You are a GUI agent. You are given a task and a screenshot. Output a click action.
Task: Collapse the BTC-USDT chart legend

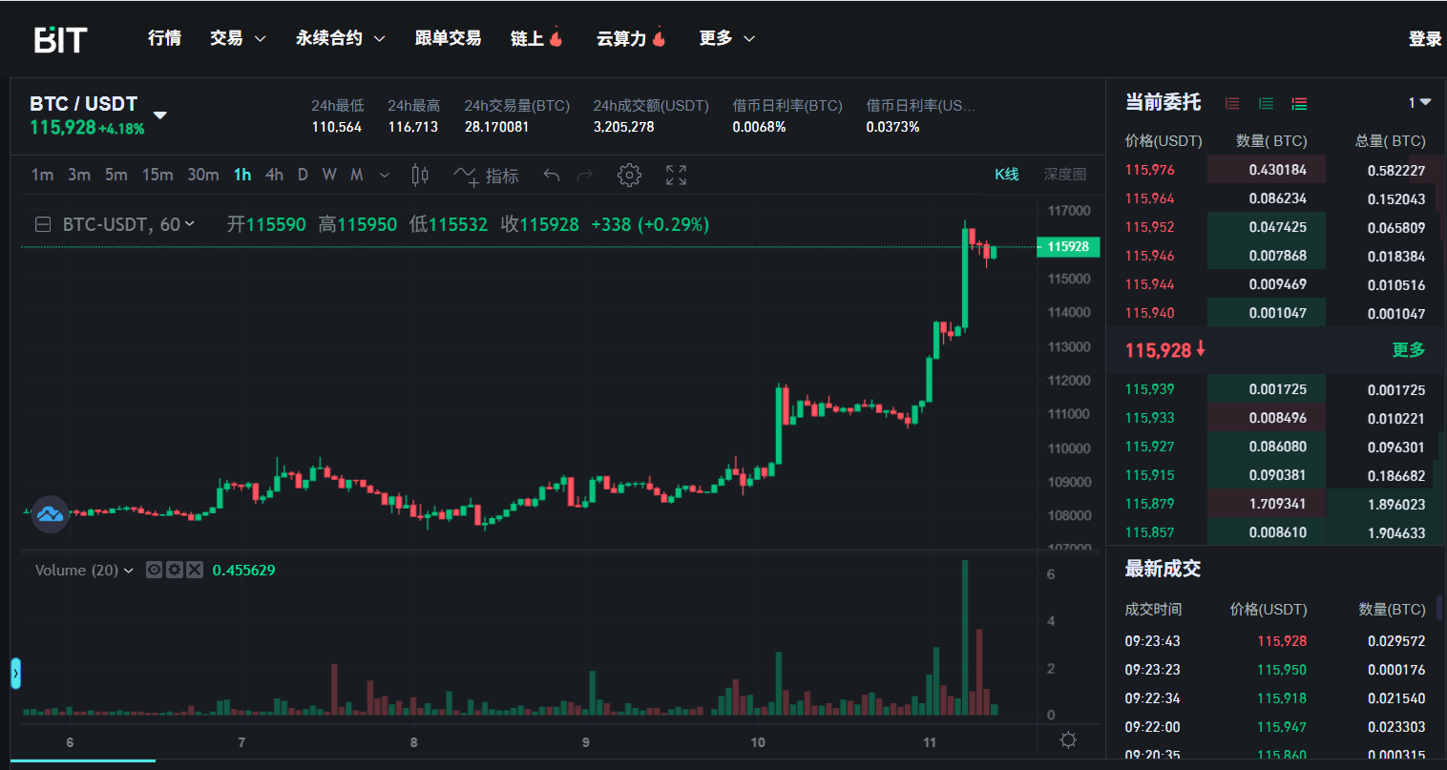pyautogui.click(x=43, y=225)
